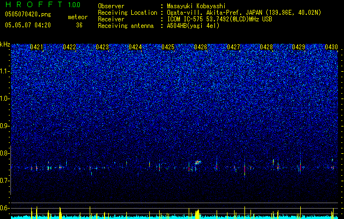344x219 pixels.
Task: Click the 0427 time marker
Action: 234,47
